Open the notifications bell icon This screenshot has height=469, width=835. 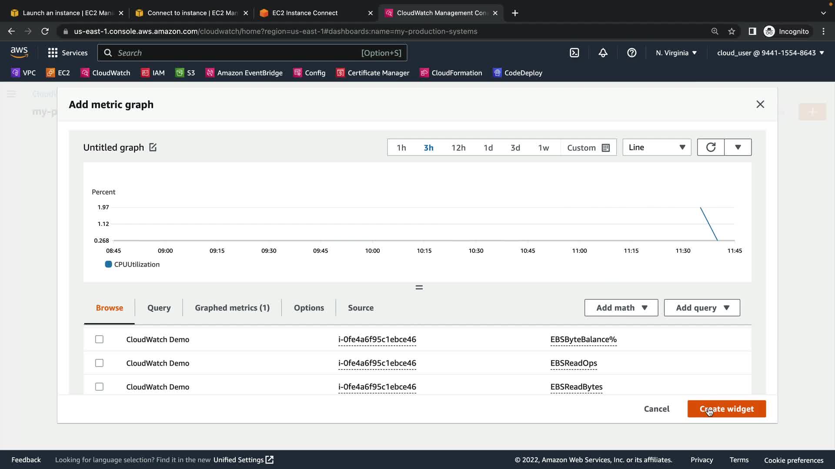[x=603, y=53]
